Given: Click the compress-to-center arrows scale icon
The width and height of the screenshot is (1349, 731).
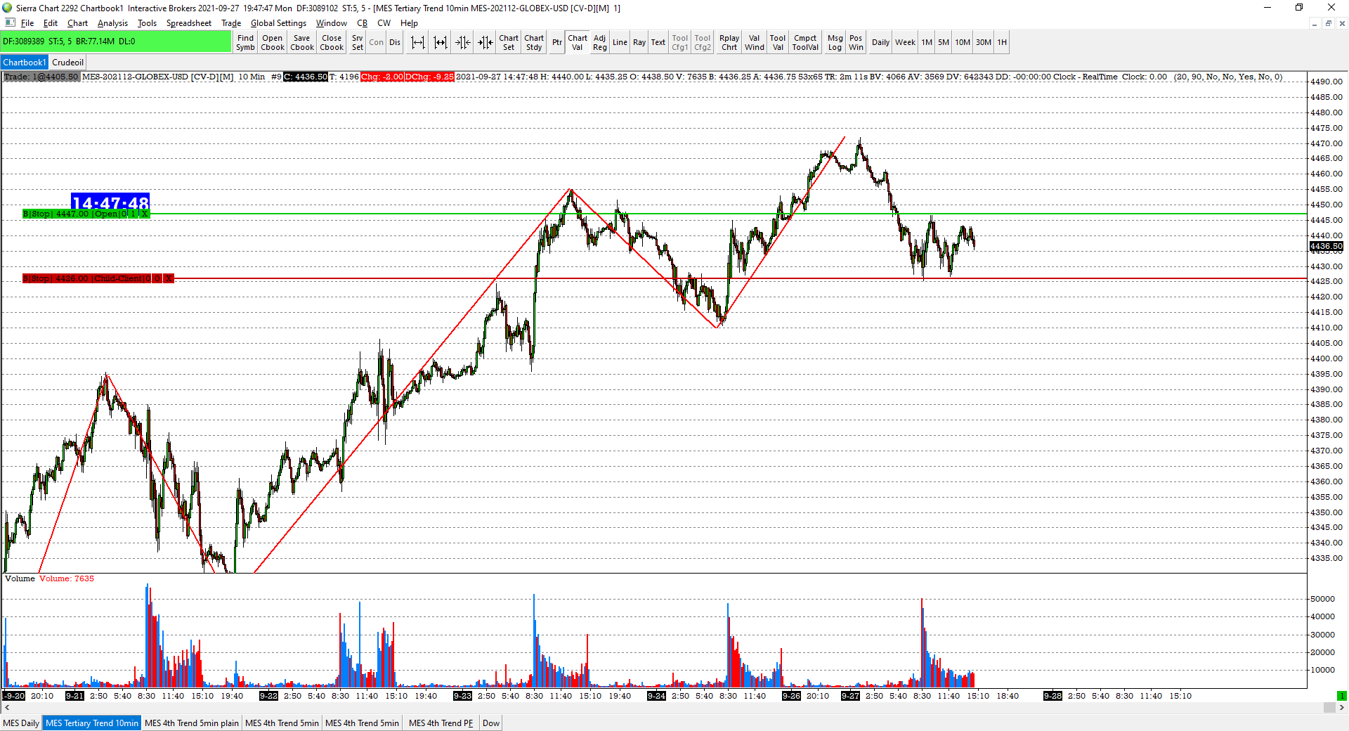Looking at the screenshot, I should (463, 42).
